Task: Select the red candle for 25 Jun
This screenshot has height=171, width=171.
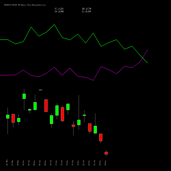Action: pyautogui.click(x=101, y=137)
